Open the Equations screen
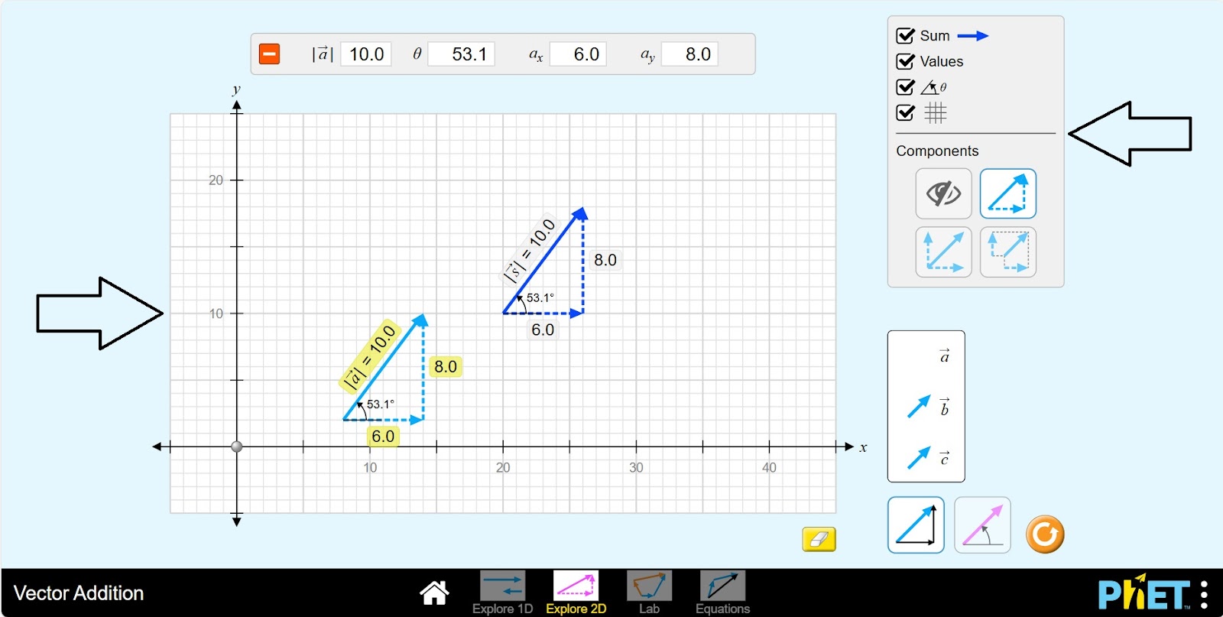 coord(722,593)
